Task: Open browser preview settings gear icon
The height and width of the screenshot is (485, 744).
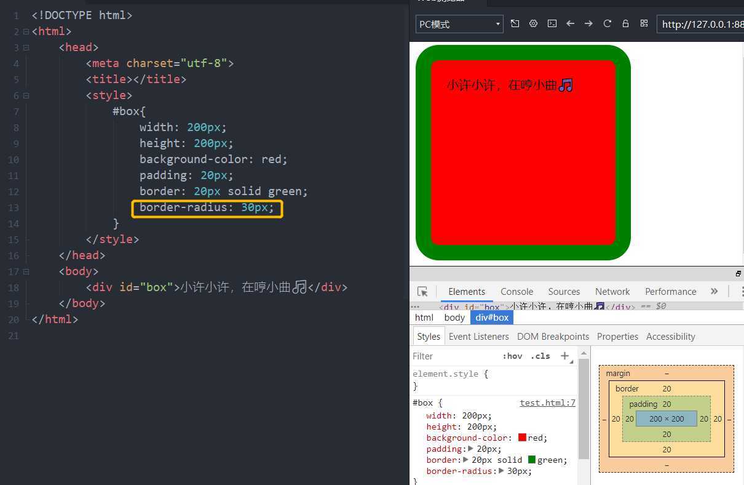Action: [534, 23]
